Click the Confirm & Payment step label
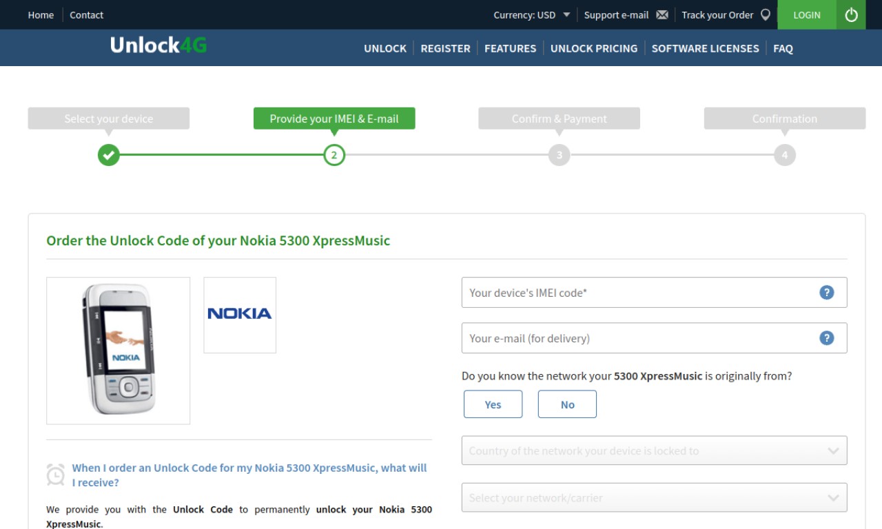Image resolution: width=882 pixels, height=529 pixels. click(x=560, y=118)
